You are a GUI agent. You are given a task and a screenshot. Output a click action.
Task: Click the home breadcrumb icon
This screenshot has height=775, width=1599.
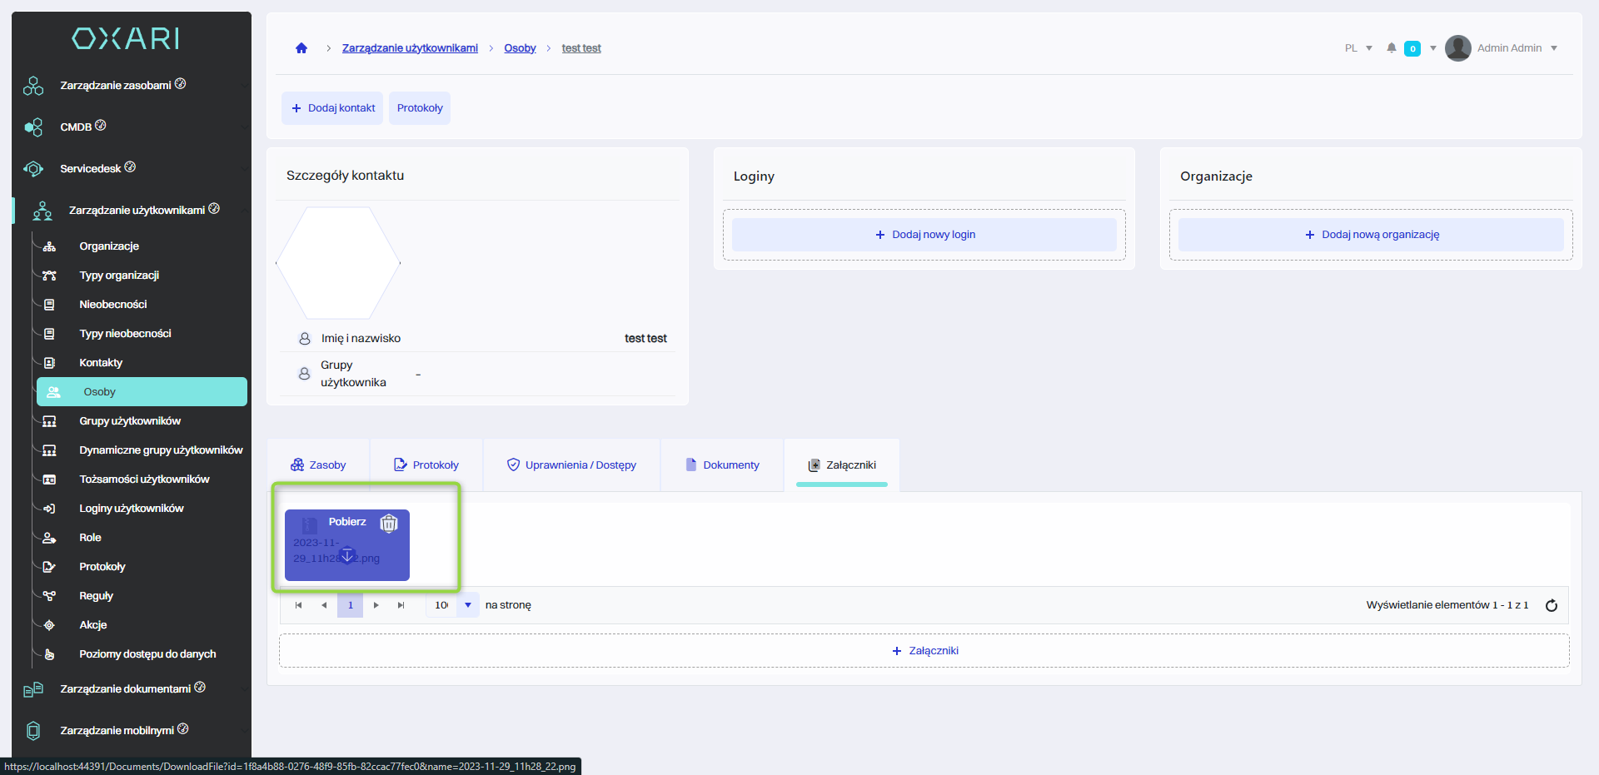click(x=301, y=48)
